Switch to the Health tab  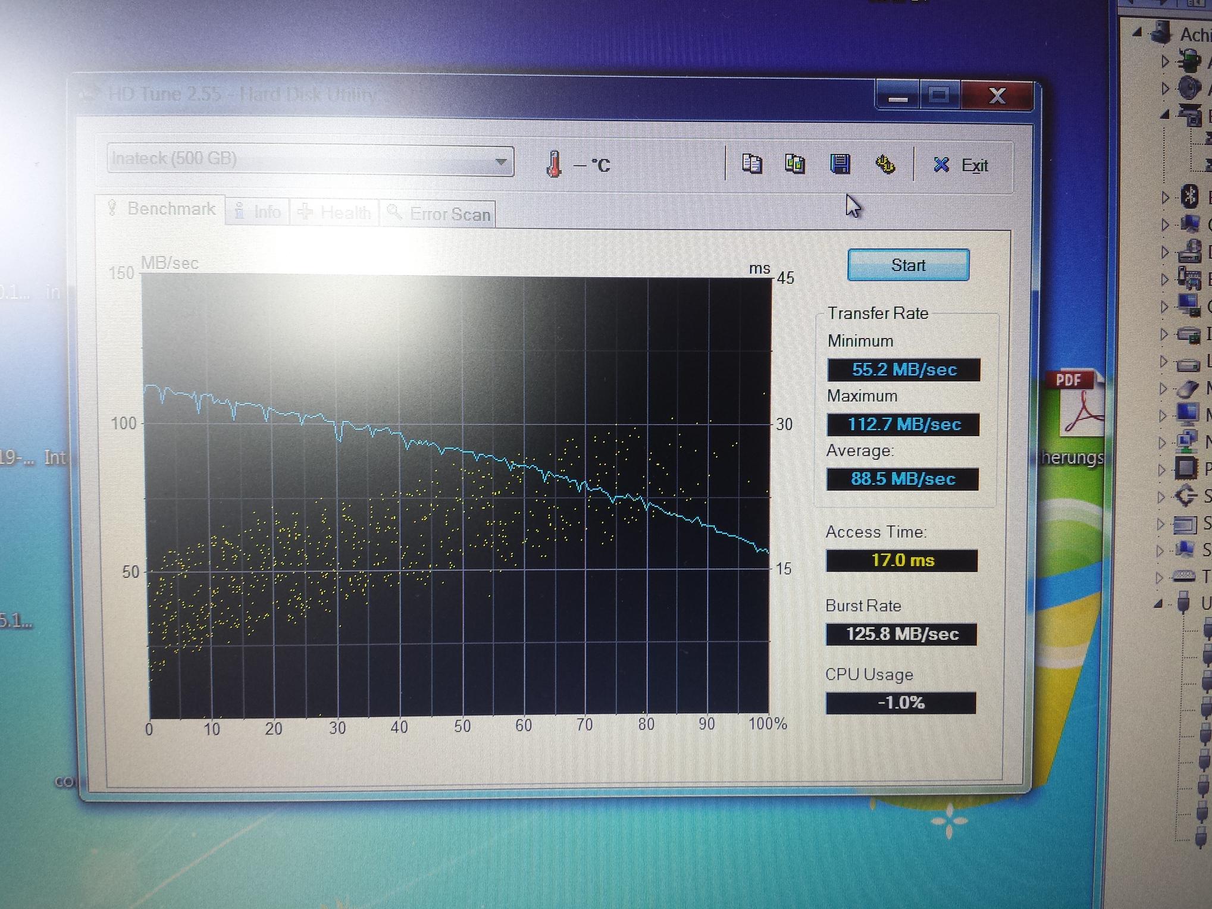coord(336,212)
